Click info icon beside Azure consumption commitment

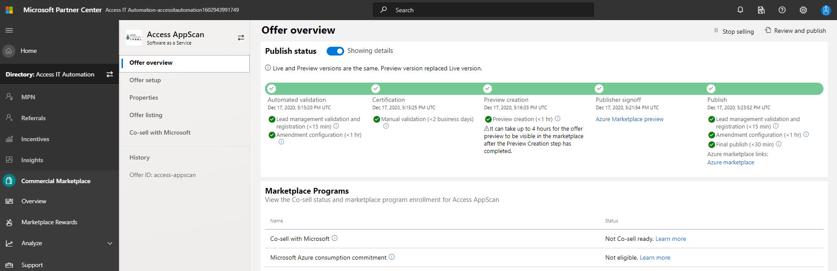coord(391,257)
